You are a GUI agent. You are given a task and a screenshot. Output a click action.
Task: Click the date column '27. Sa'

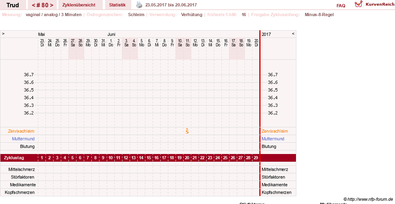pyautogui.click(x=73, y=43)
